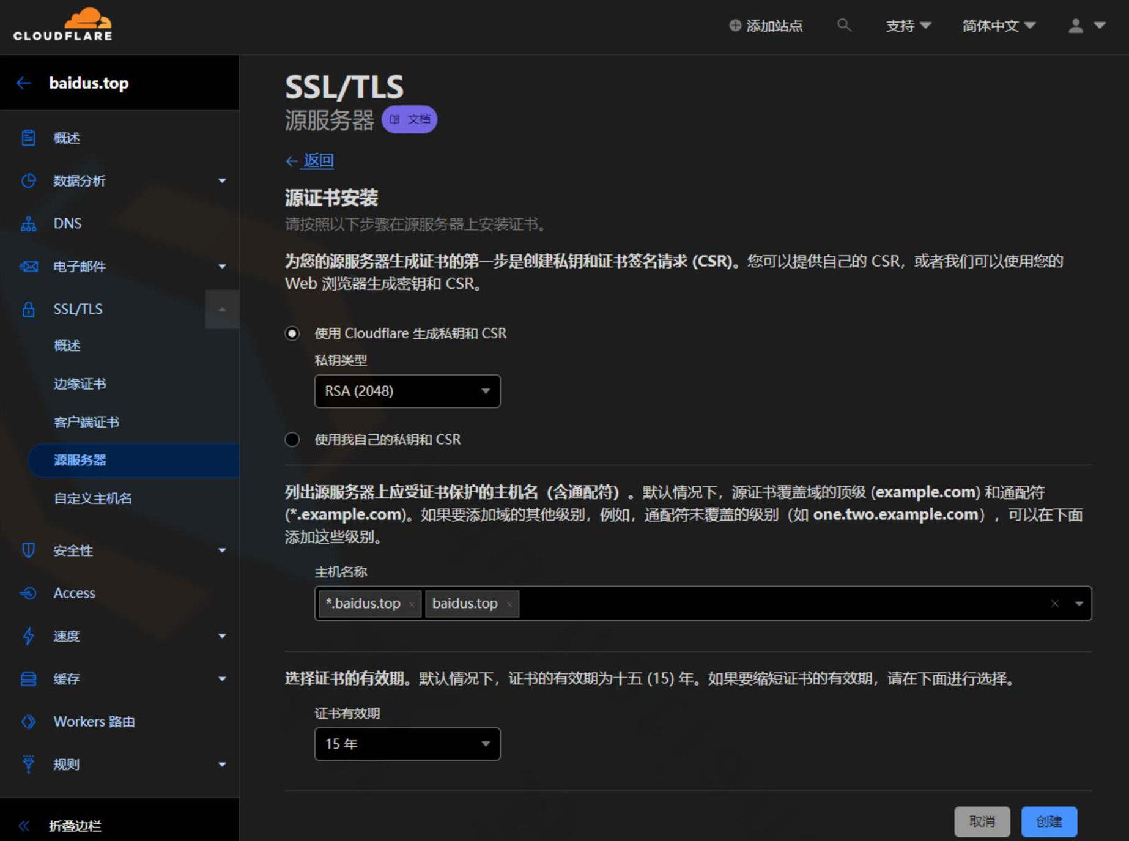The height and width of the screenshot is (841, 1129).
Task: Expand the 缓存 menu arrow
Action: pos(222,679)
